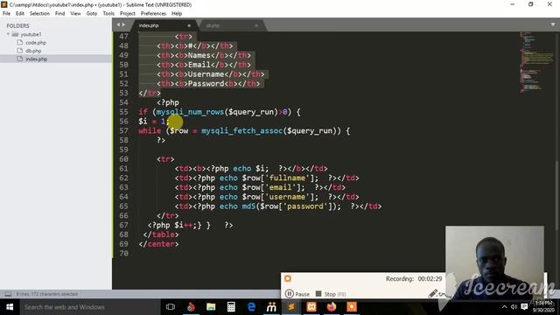Viewport: 560px width, 315px height.
Task: Go to the next tab with right arrow
Action: (x=123, y=24)
